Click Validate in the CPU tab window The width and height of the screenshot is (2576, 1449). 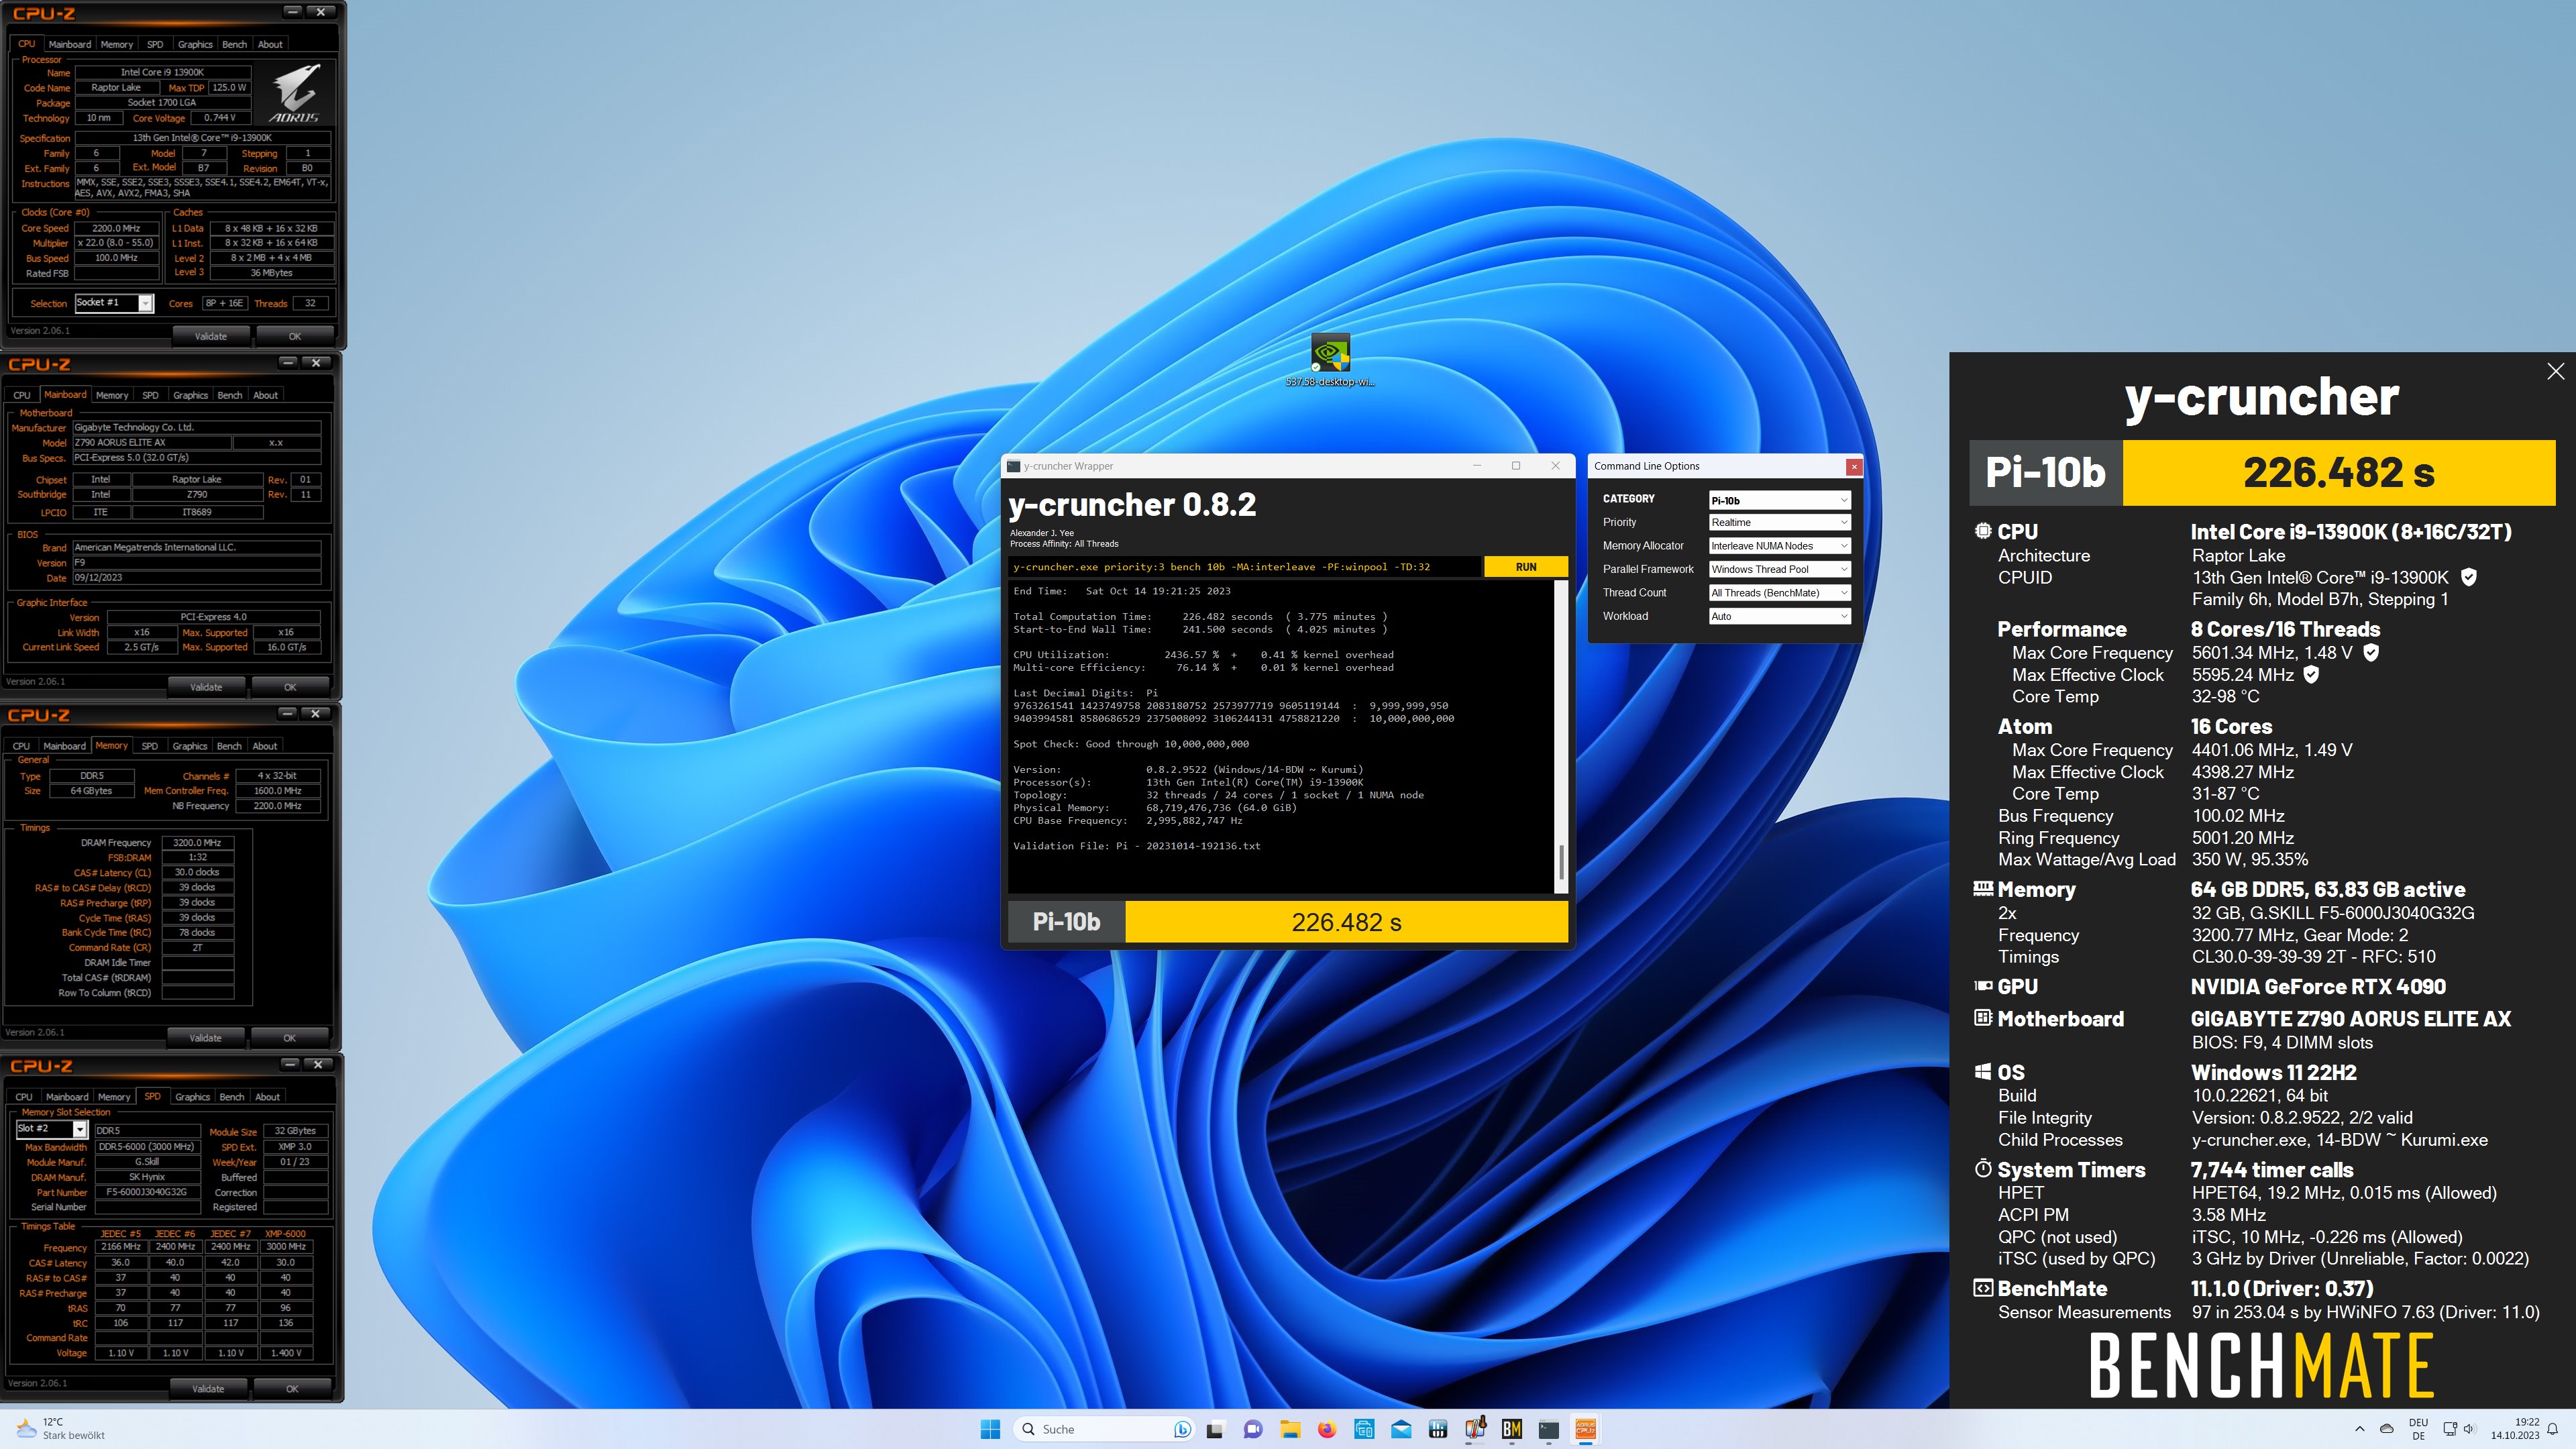pyautogui.click(x=210, y=336)
